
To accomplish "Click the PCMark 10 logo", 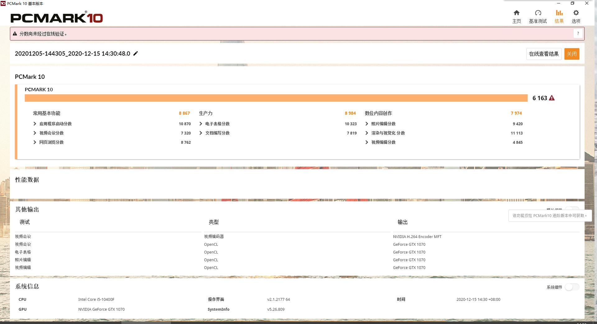I will tap(57, 17).
